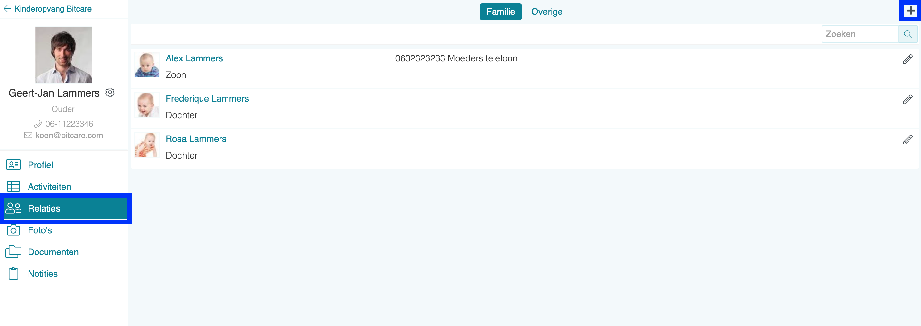The width and height of the screenshot is (921, 326).
Task: Click the back arrow icon
Action: coord(7,9)
